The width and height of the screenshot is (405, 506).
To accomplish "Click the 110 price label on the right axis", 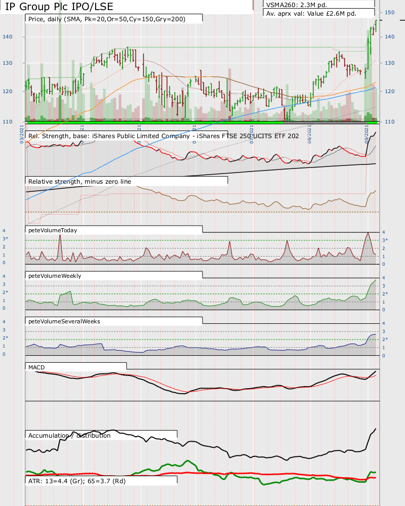I will point(389,121).
